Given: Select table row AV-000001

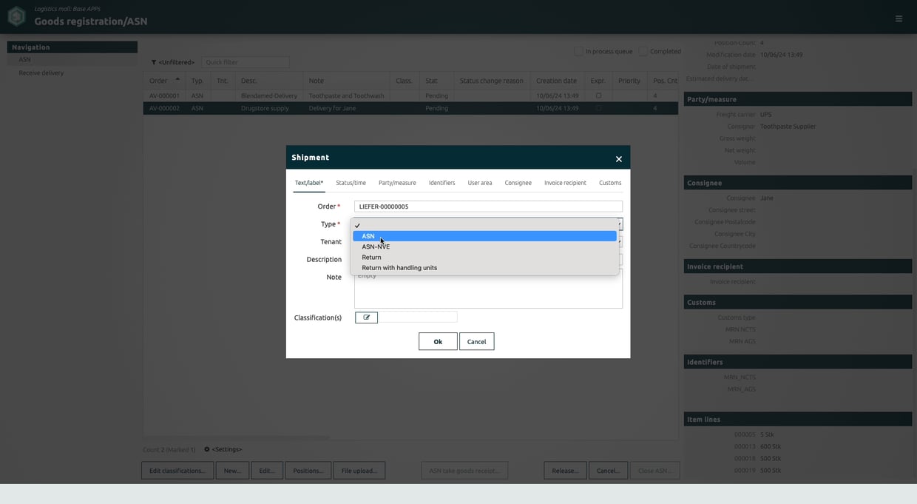Looking at the screenshot, I should pos(410,95).
